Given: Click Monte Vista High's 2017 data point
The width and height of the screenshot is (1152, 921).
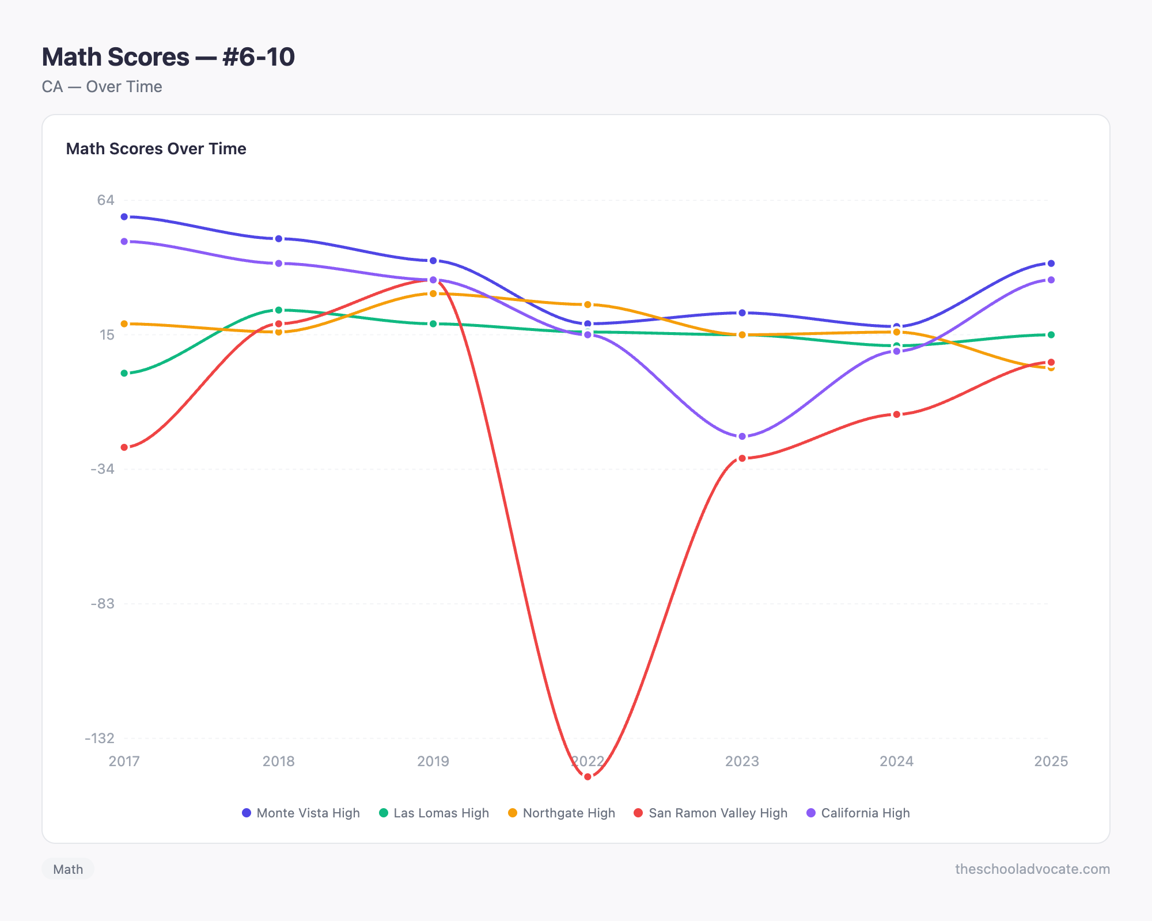Looking at the screenshot, I should pyautogui.click(x=124, y=217).
